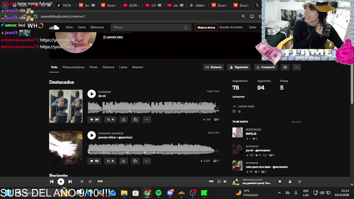The height and width of the screenshot is (199, 354).
Task: Click the Compartir button
Action: (x=266, y=67)
